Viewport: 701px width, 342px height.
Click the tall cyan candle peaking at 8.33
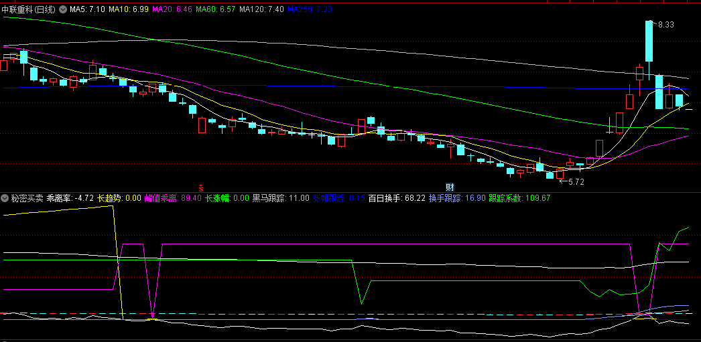click(x=649, y=41)
